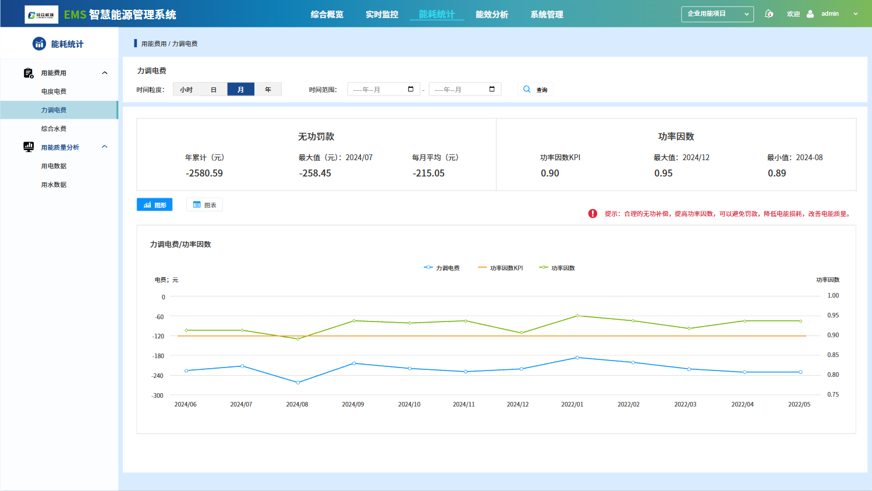Screen dimensions: 872x491
Task: Open start month calendar picker icon
Action: coord(410,89)
